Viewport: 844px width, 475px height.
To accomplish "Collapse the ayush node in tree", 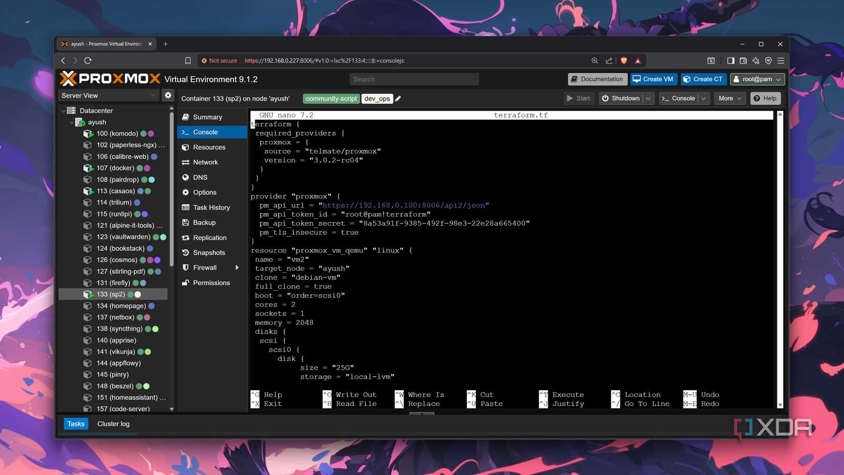I will [x=72, y=122].
